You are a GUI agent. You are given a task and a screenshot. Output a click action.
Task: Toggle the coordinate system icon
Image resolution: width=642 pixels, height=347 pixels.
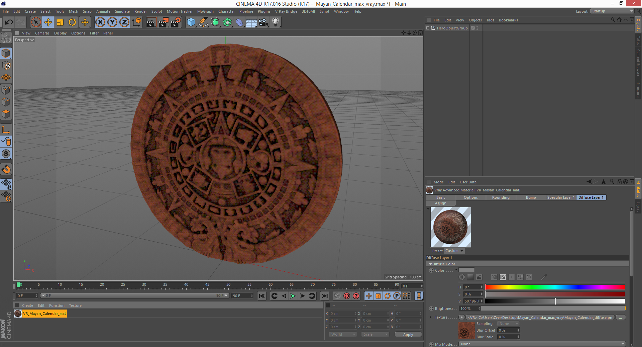coord(137,22)
